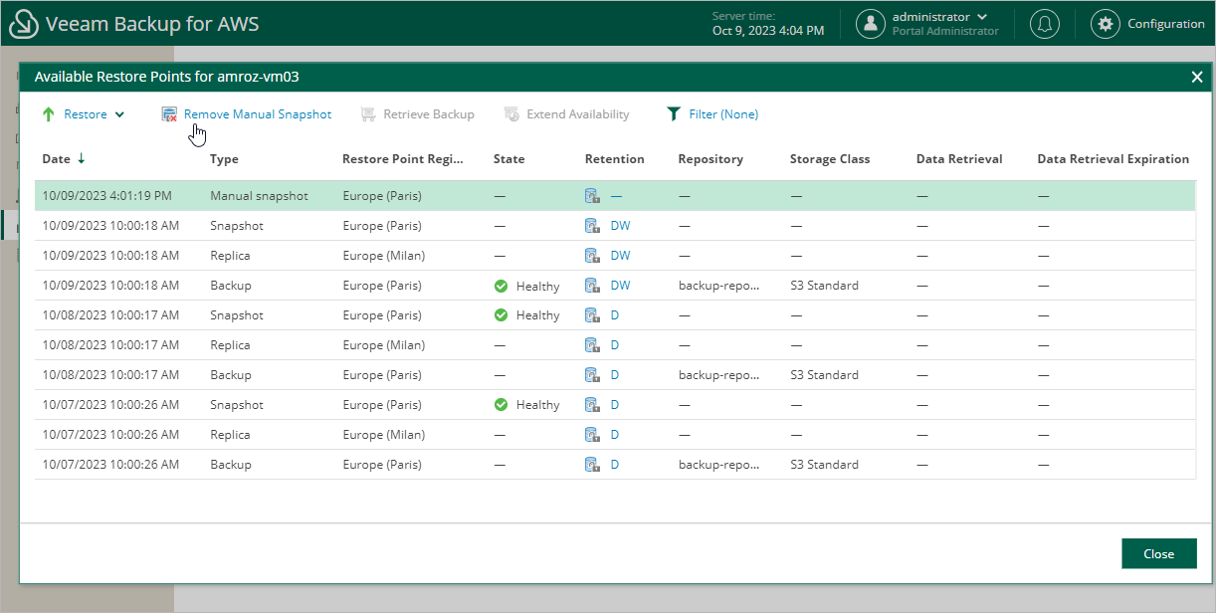1216x613 pixels.
Task: Click the Server time display
Action: pos(768,24)
